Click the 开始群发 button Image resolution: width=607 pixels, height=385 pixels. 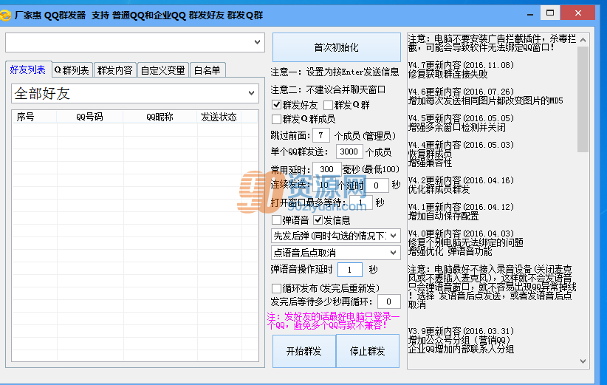[304, 351]
